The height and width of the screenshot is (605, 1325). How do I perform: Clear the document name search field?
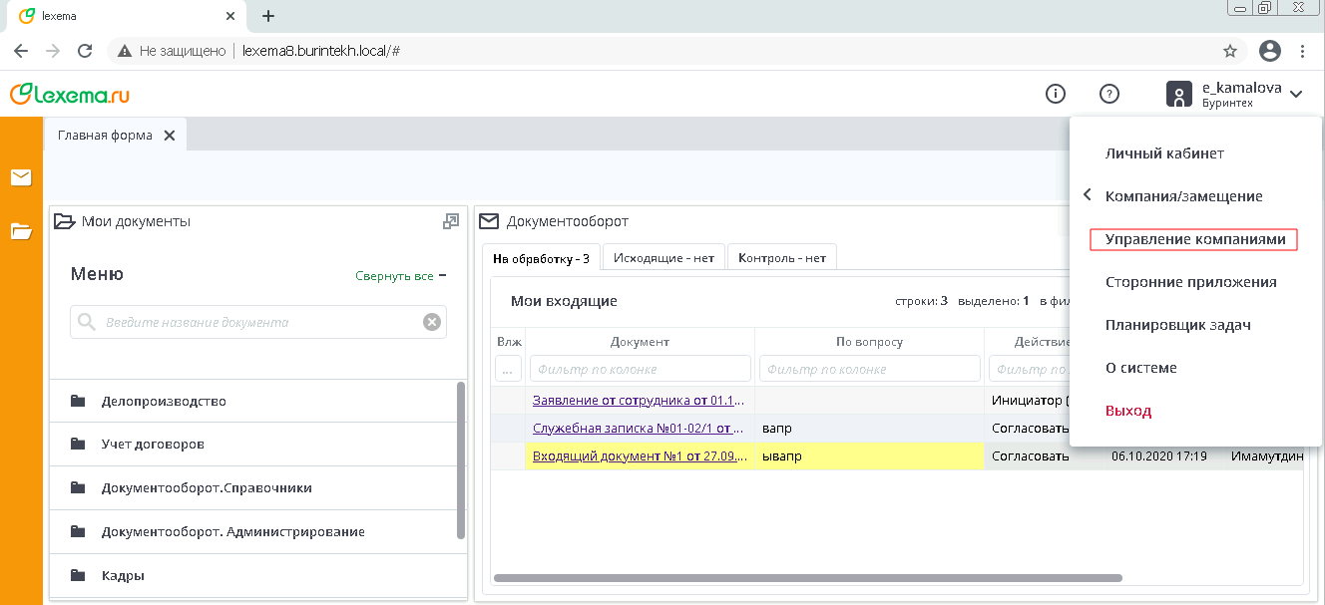431,322
